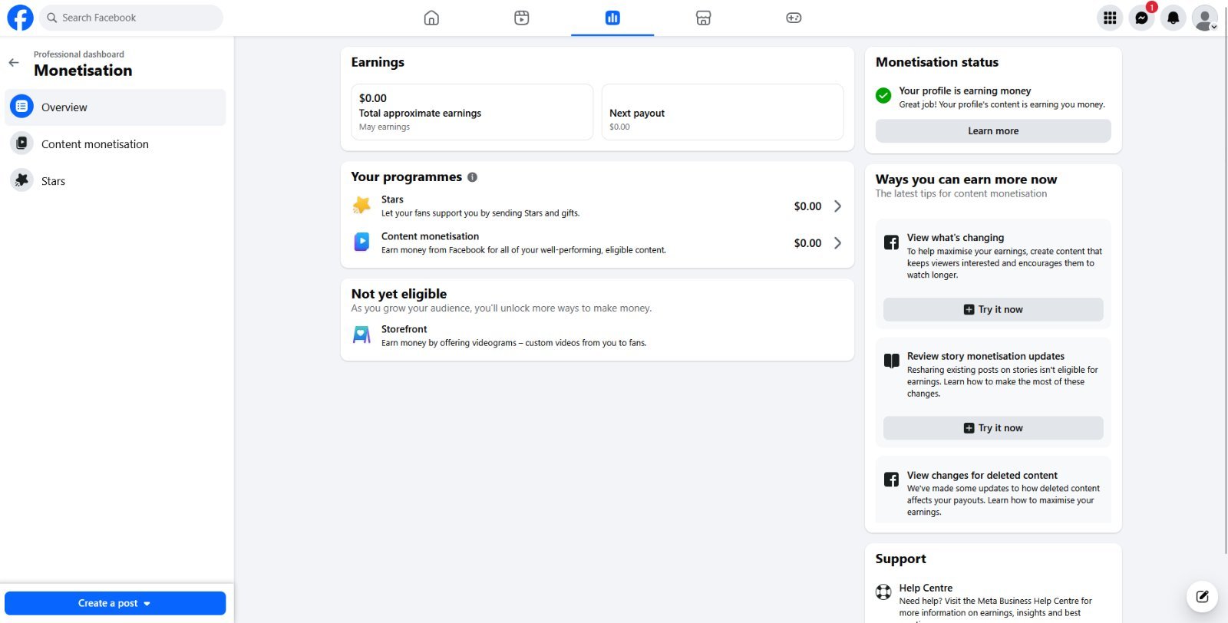This screenshot has height=623, width=1228.
Task: Select the Professional dashboard tab icon
Action: [612, 18]
